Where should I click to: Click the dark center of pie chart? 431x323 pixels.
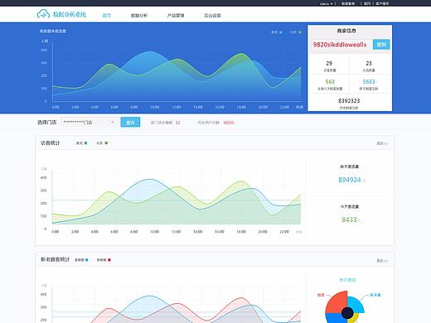pos(347,313)
